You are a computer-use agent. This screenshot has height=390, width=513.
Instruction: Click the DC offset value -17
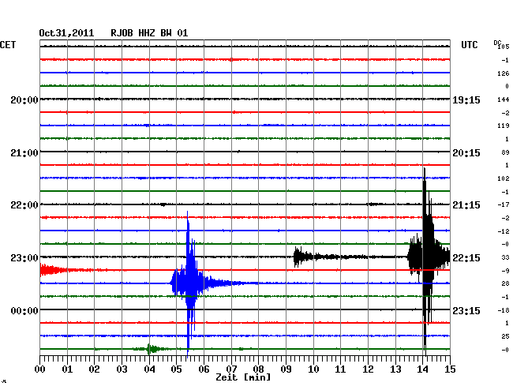(504, 204)
